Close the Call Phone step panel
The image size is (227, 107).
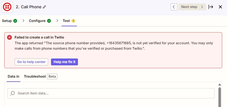220,7
